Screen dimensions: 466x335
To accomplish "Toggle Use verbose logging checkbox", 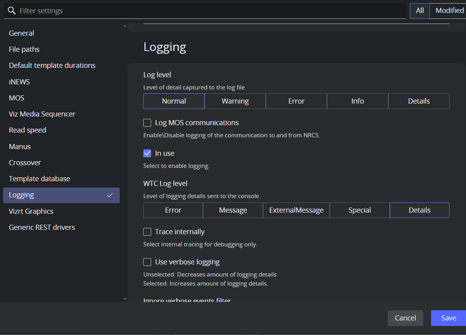I will [x=147, y=262].
